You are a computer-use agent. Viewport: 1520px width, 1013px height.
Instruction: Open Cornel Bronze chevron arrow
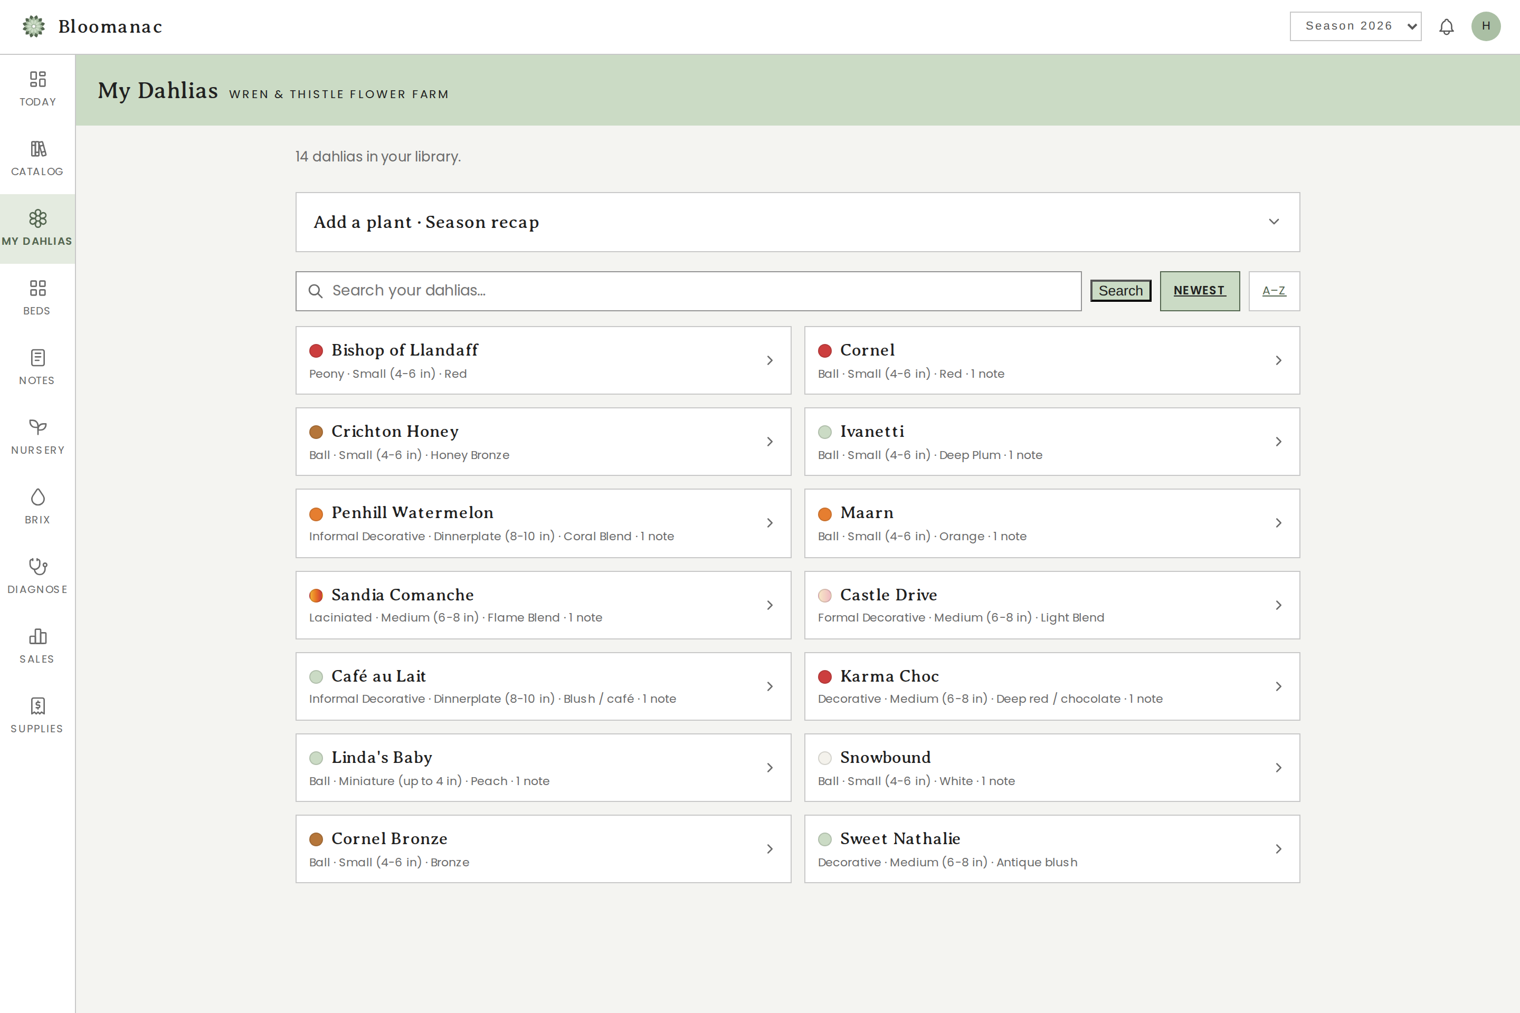pos(769,849)
